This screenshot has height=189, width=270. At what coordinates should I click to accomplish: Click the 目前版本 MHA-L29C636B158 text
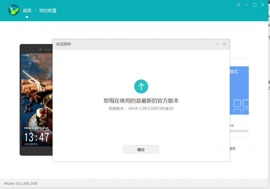141,108
